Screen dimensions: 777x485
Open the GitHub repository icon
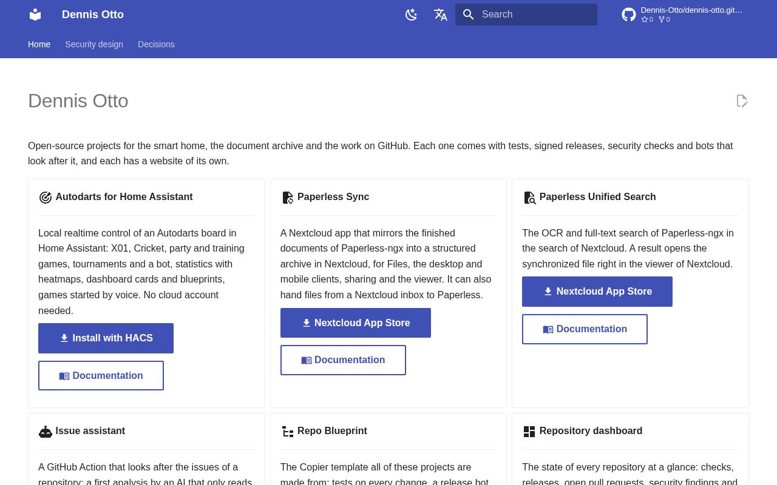629,15
